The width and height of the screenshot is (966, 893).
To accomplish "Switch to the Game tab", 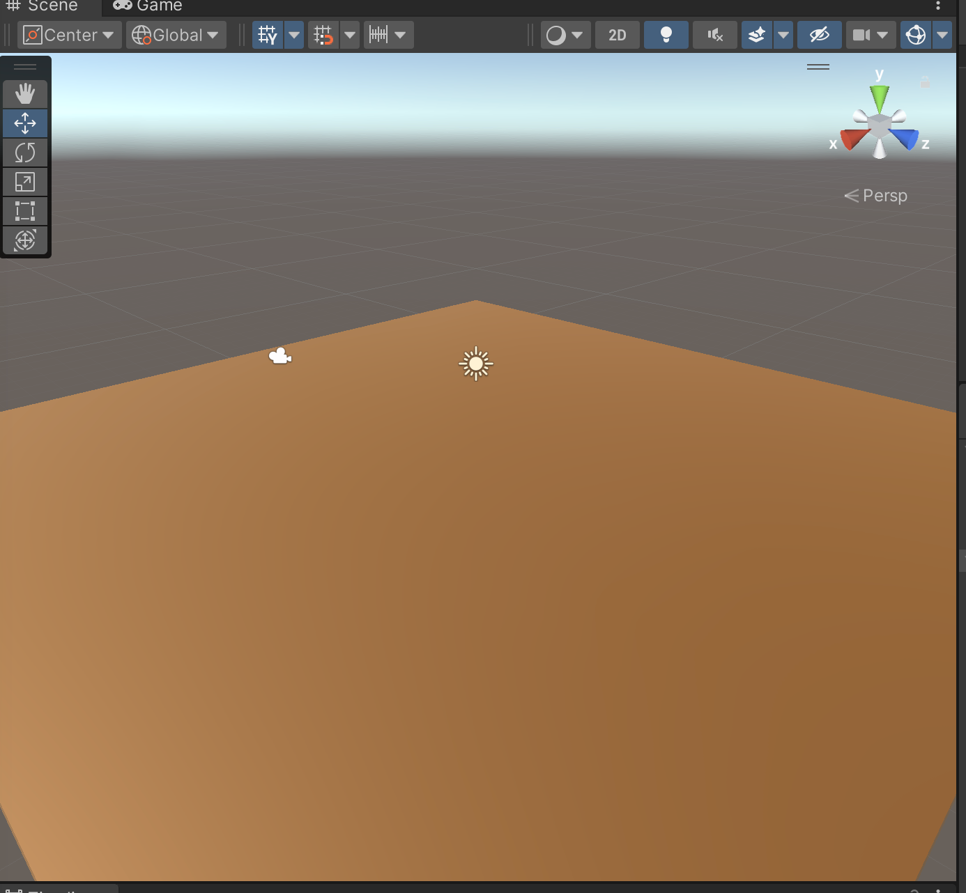I will (x=146, y=6).
